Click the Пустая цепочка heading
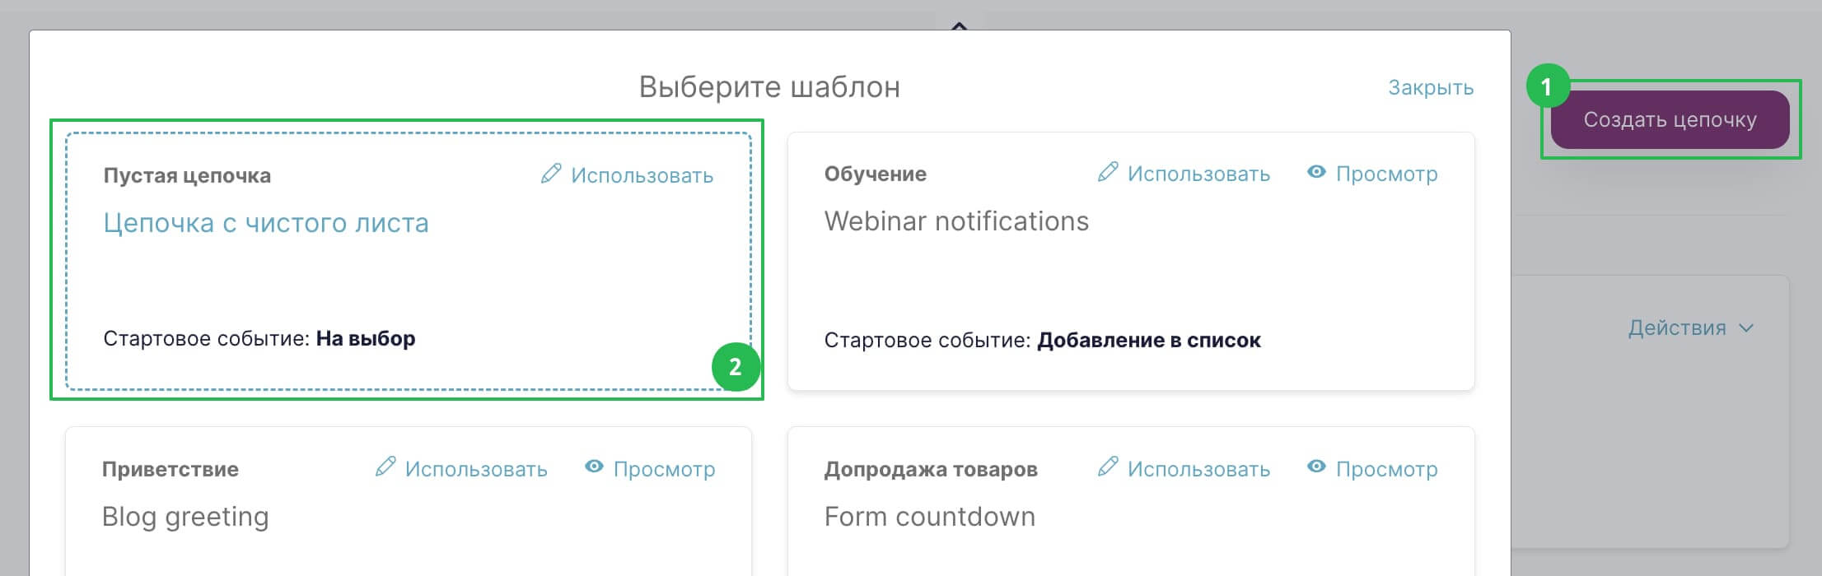 click(x=187, y=176)
